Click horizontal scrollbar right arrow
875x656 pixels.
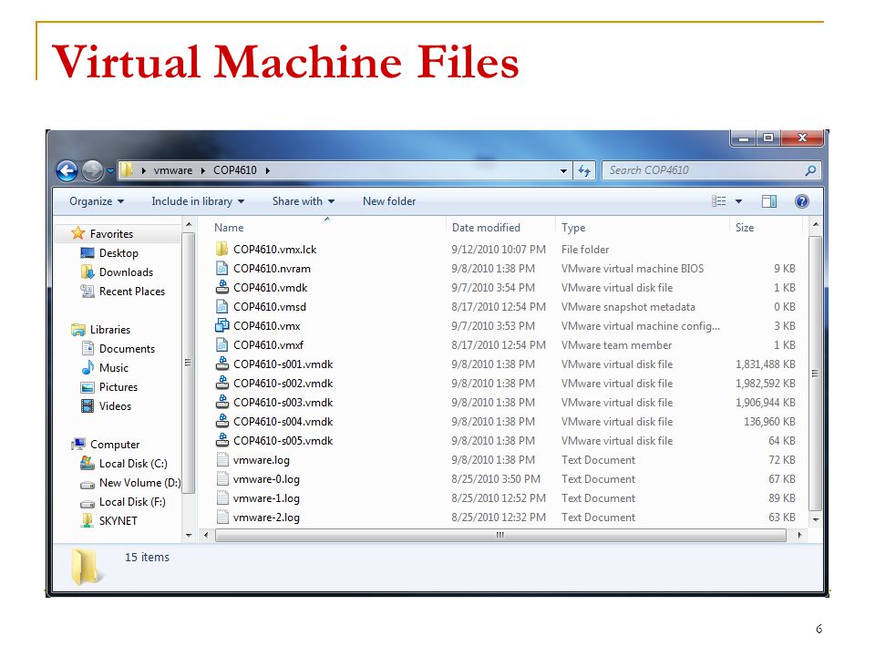click(x=799, y=535)
